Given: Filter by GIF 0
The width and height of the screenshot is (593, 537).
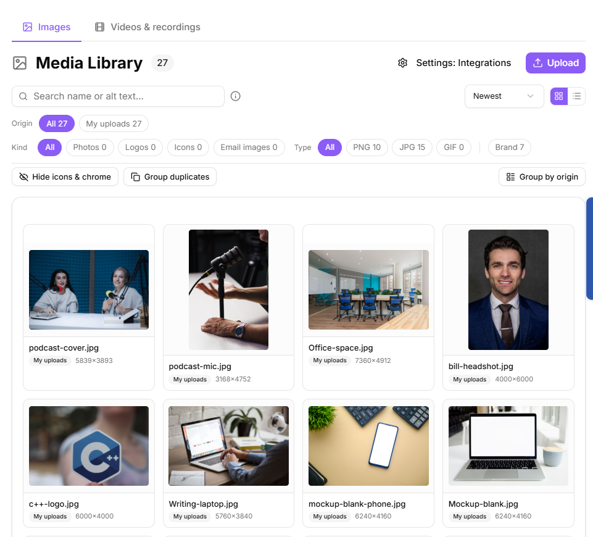Looking at the screenshot, I should [x=454, y=148].
